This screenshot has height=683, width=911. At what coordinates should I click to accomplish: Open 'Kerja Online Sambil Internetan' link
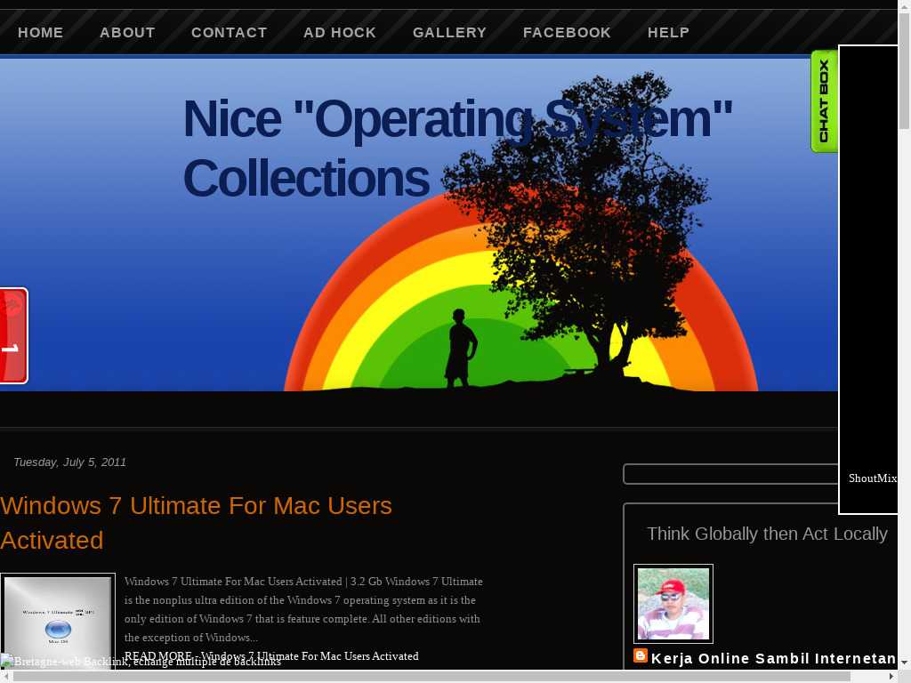(x=773, y=658)
